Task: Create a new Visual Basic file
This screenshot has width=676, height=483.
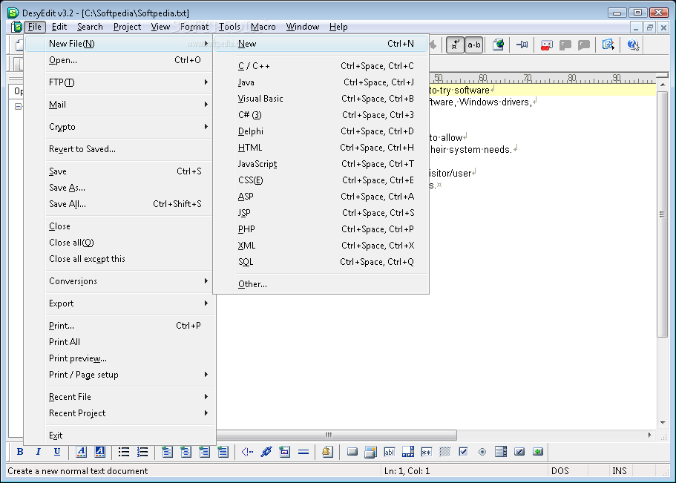Action: pyautogui.click(x=321, y=99)
